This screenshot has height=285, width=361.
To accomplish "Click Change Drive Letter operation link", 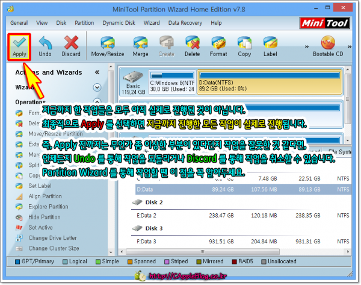I will coord(52,238).
